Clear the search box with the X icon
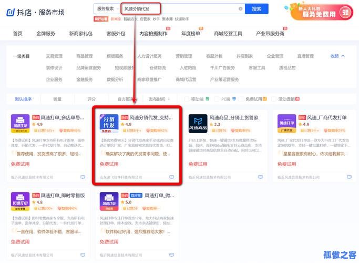This screenshot has width=359, height=263. pos(240,9)
